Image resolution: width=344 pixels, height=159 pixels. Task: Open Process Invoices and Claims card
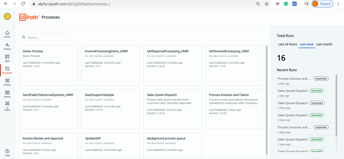coord(235,109)
